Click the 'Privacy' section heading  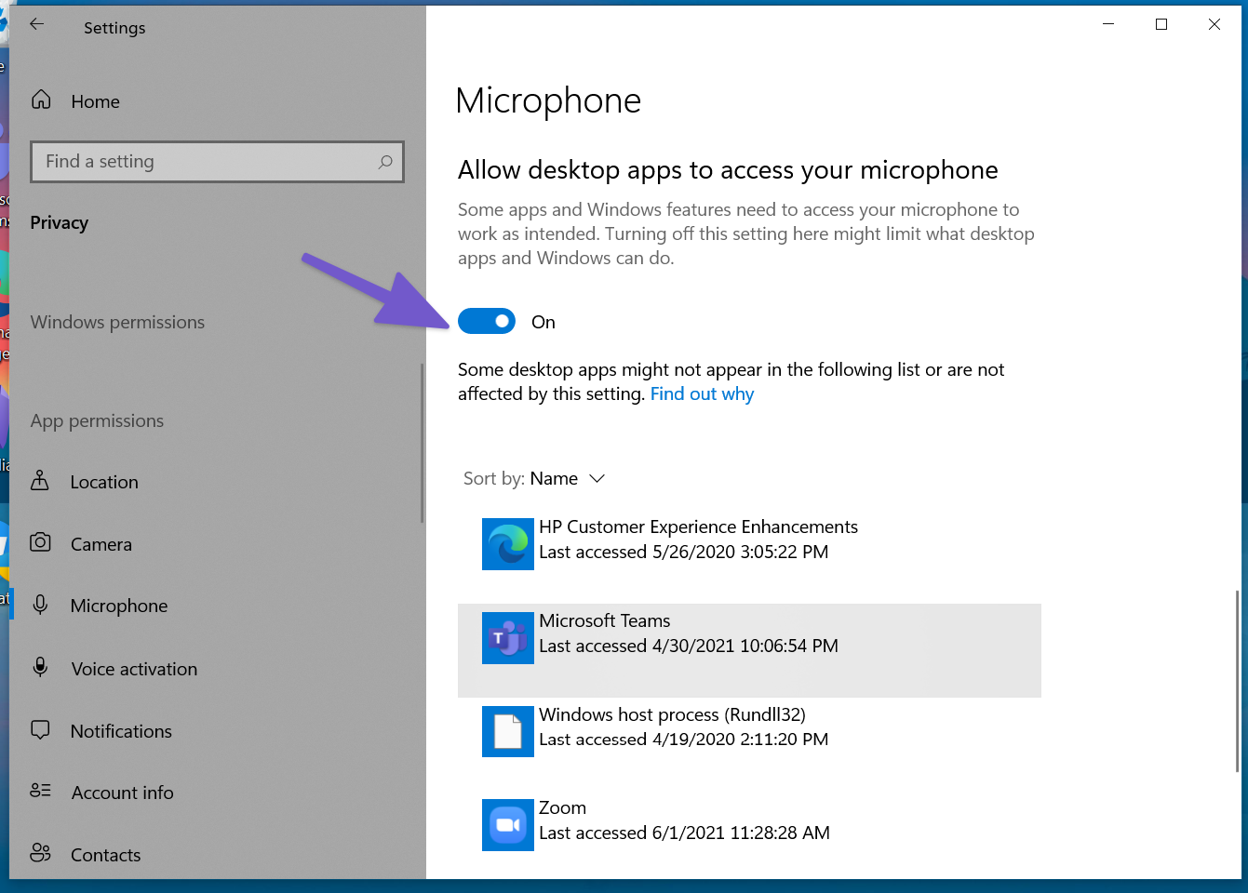(x=59, y=222)
